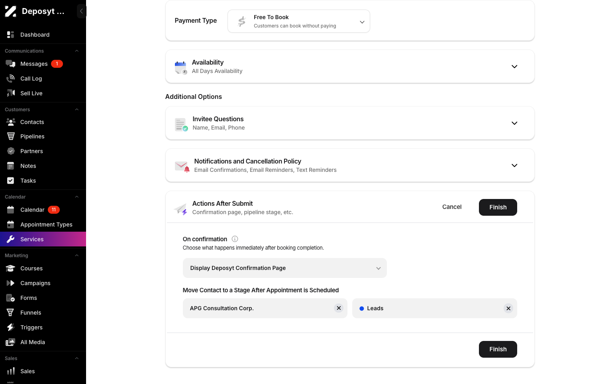
Task: Click the Invitee Questions form icon
Action: pos(181,124)
